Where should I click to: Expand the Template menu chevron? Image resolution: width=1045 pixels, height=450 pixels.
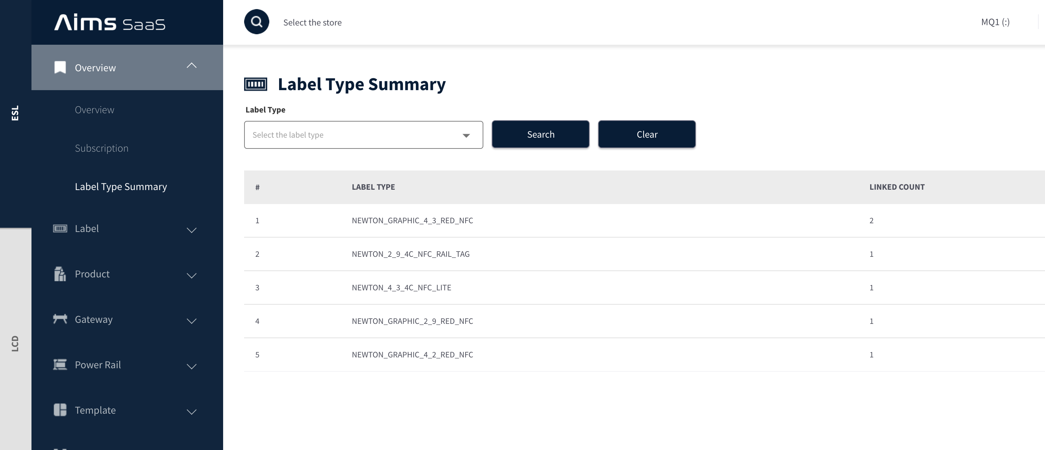[x=191, y=412]
